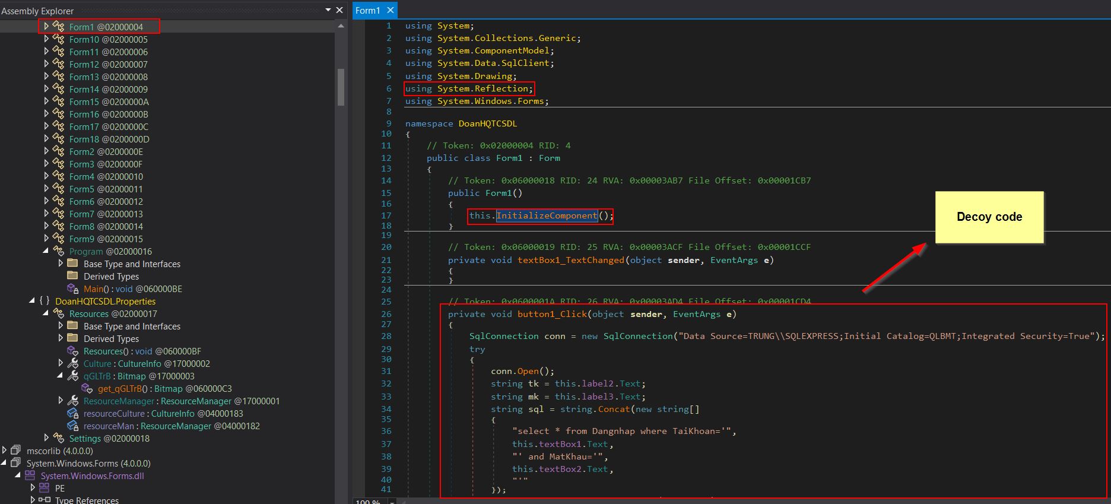The width and height of the screenshot is (1111, 504).
Task: Click the Main() method icon
Action: [x=73, y=289]
